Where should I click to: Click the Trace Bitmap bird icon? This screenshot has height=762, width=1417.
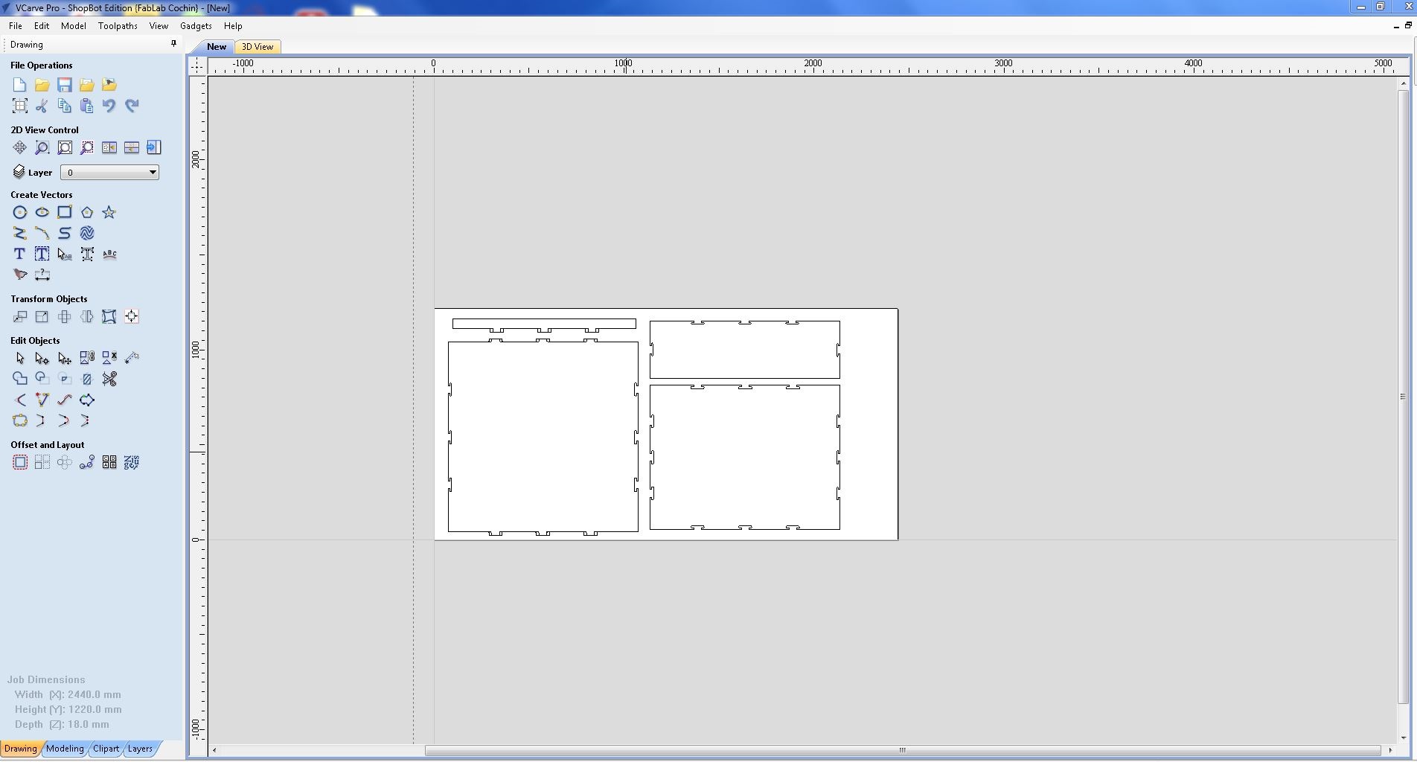[x=19, y=275]
